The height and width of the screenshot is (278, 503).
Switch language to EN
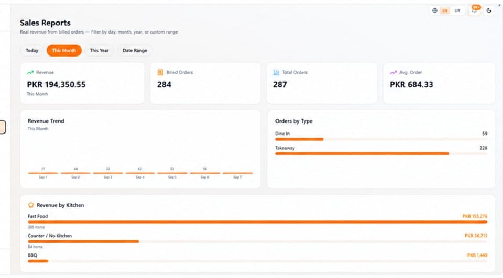(445, 10)
